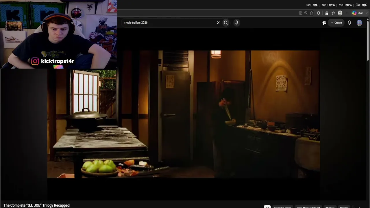
Task: Open Copilot Chat in the browser
Action: pos(358,13)
